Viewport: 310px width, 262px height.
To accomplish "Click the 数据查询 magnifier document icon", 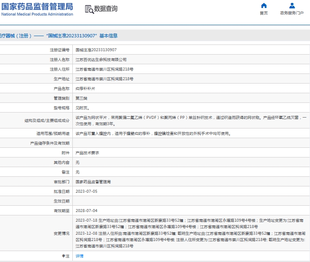I will (89, 9).
